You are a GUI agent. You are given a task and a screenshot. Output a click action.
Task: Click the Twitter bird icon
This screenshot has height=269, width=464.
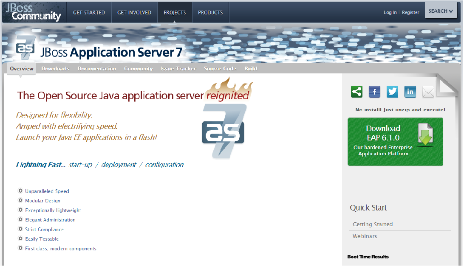coord(392,91)
